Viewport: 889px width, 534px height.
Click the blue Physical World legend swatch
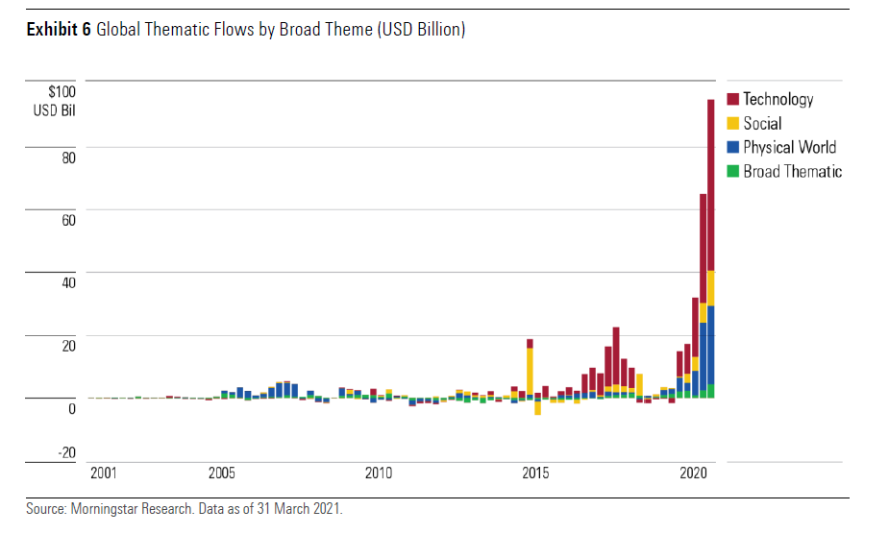pos(733,147)
